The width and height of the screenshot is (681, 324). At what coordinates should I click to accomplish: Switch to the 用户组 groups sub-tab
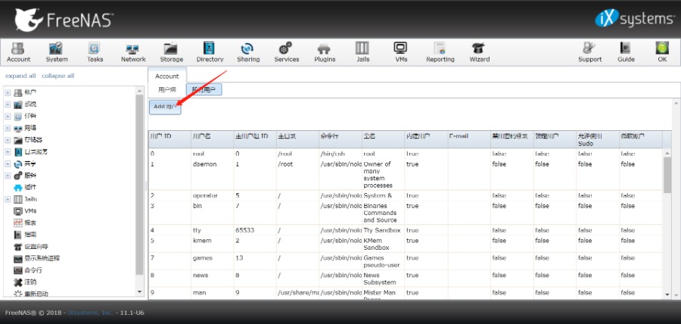167,90
